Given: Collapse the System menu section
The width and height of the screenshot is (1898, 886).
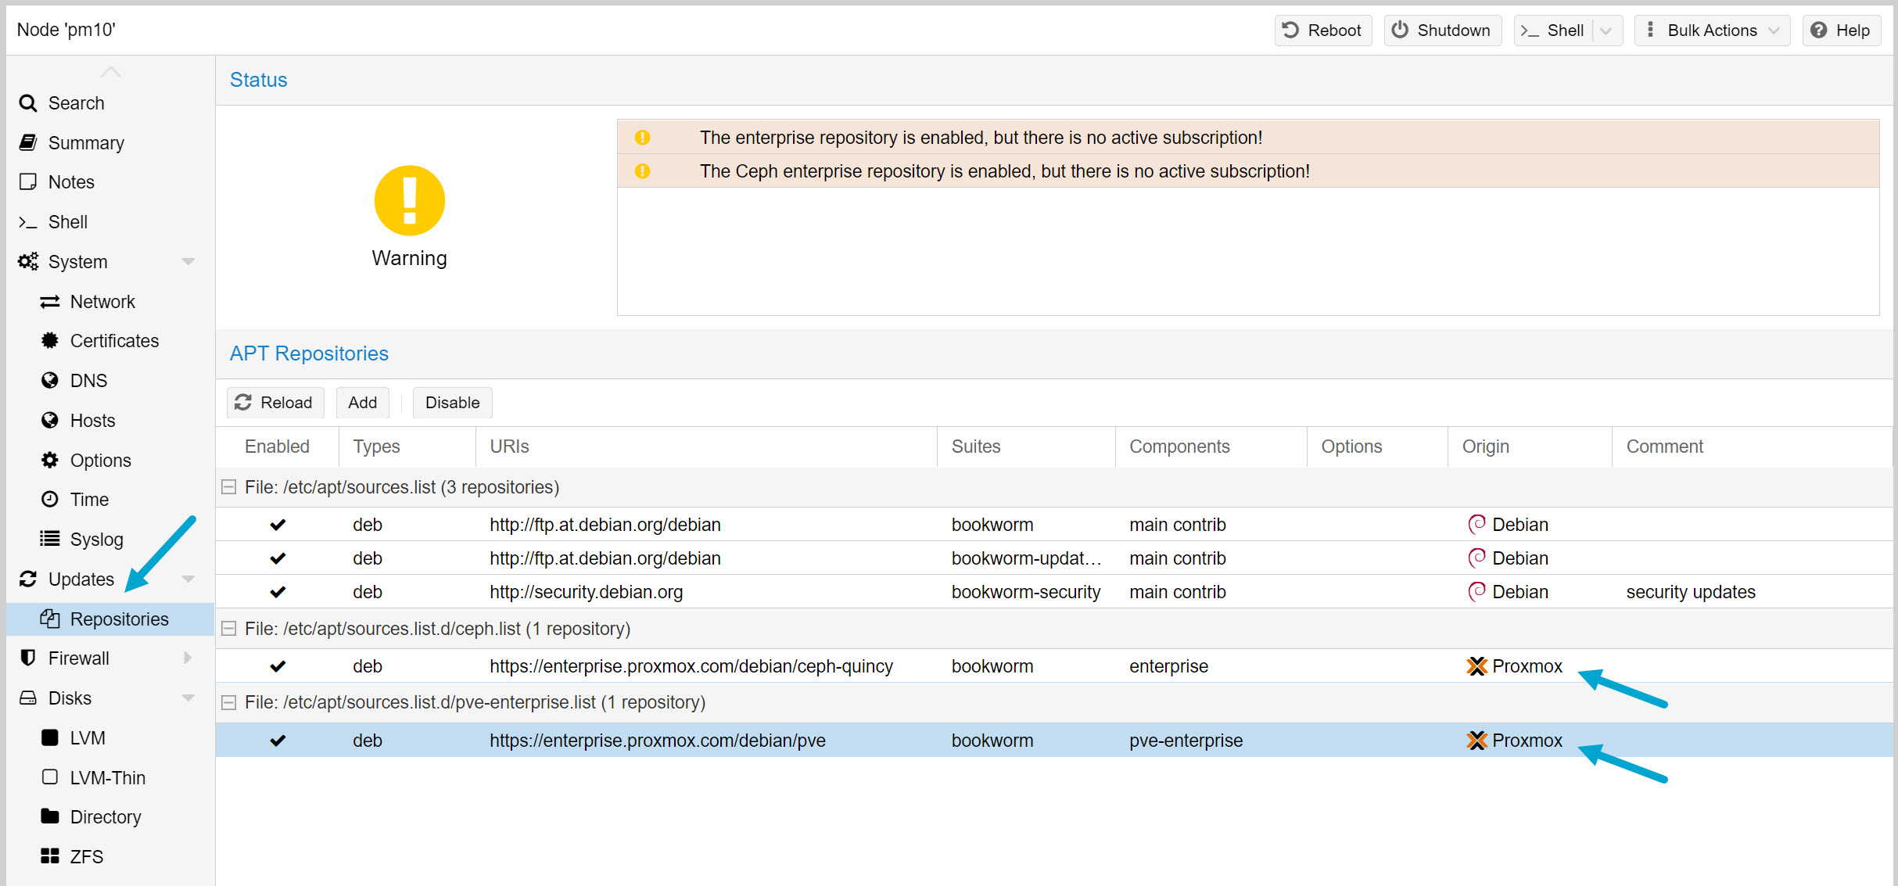Looking at the screenshot, I should pos(188,262).
